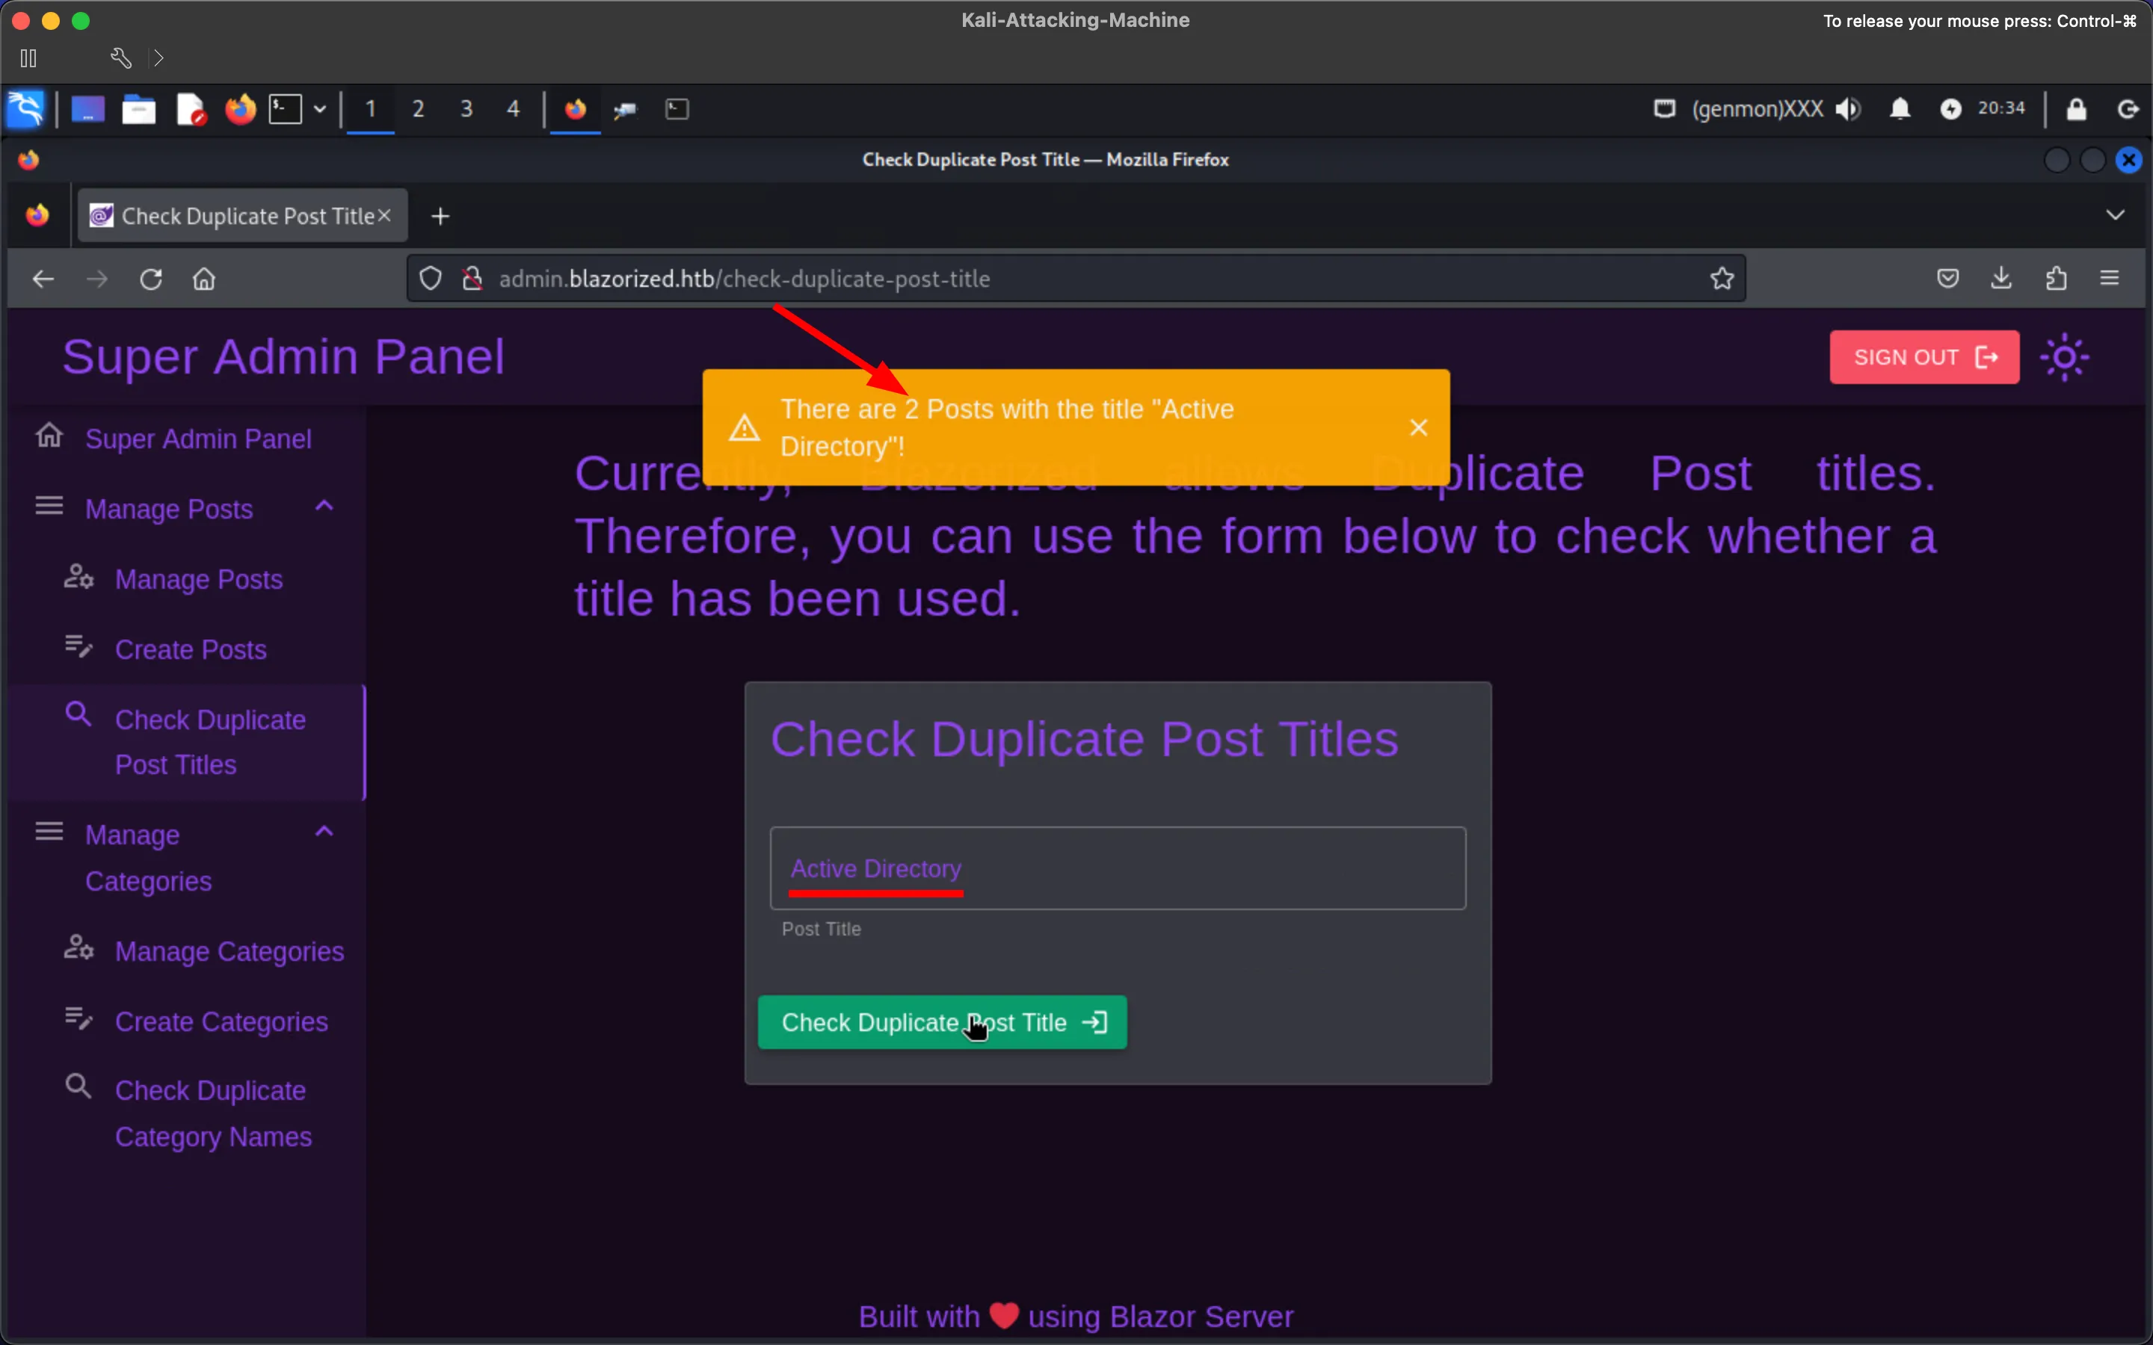Viewport: 2153px width, 1345px height.
Task: Click the Super Admin Panel header title
Action: click(x=284, y=356)
